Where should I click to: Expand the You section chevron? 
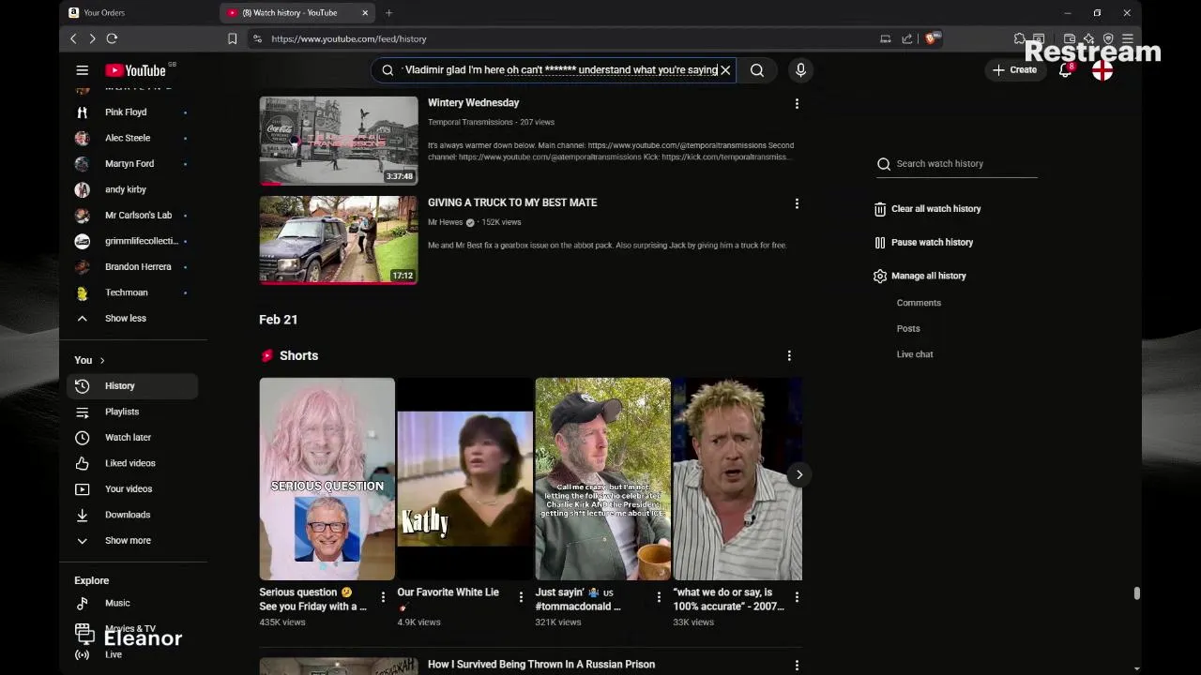point(102,360)
